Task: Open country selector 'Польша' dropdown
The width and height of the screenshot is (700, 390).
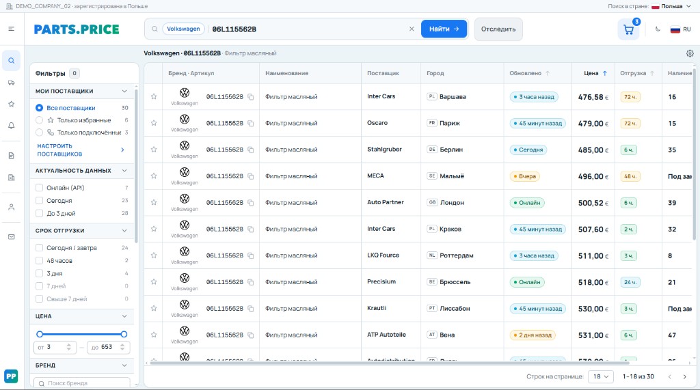Action: click(671, 6)
